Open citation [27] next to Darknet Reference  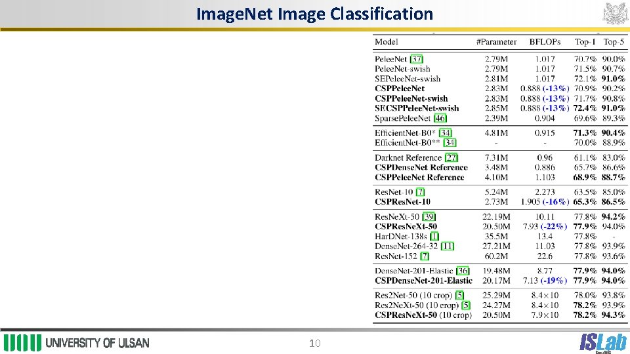click(x=451, y=158)
